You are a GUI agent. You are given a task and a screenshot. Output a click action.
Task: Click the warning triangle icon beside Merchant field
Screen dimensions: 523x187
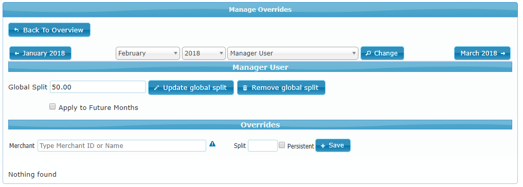coord(212,144)
